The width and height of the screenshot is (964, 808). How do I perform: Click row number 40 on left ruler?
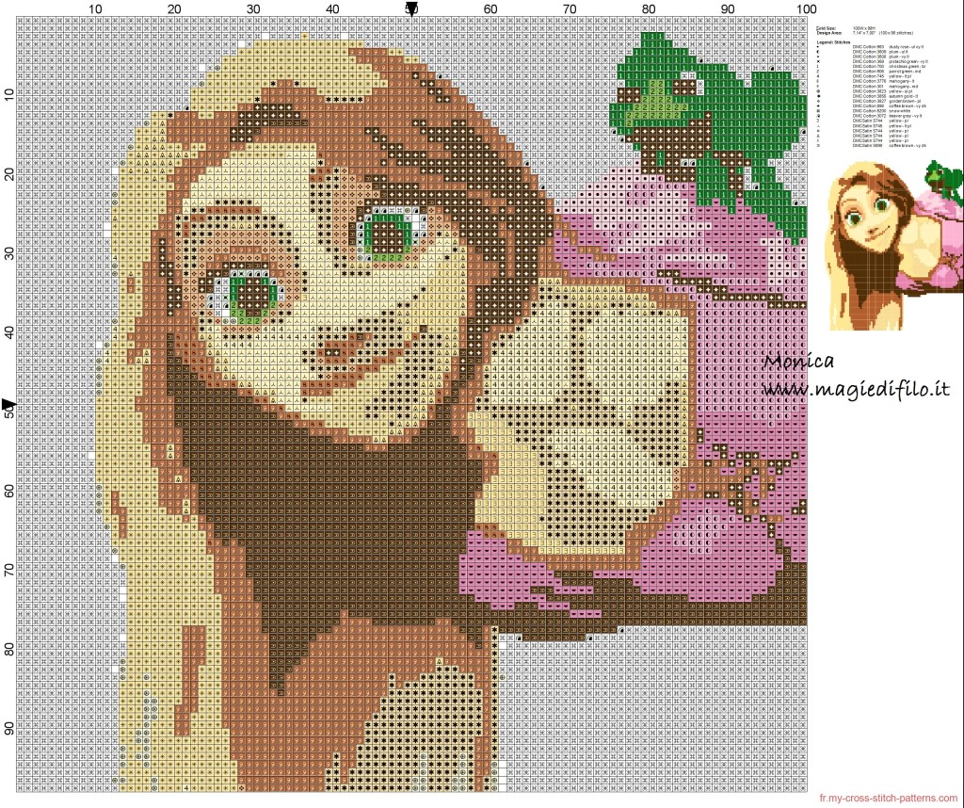tap(8, 332)
